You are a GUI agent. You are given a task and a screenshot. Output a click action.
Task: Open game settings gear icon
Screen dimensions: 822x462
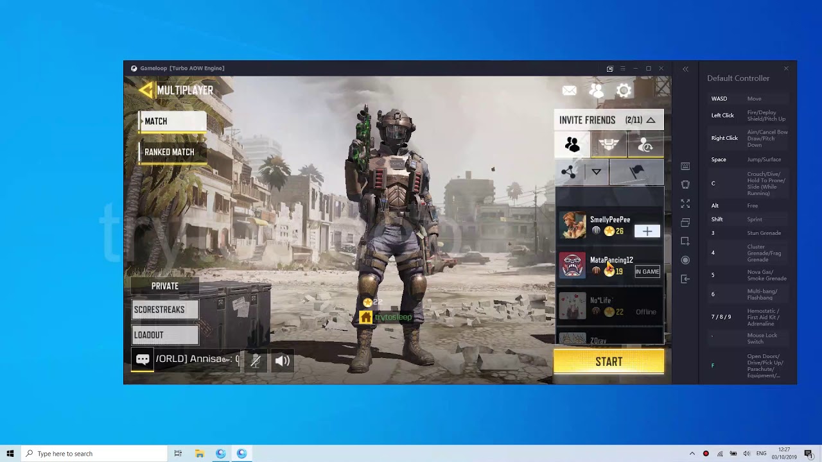(x=624, y=90)
